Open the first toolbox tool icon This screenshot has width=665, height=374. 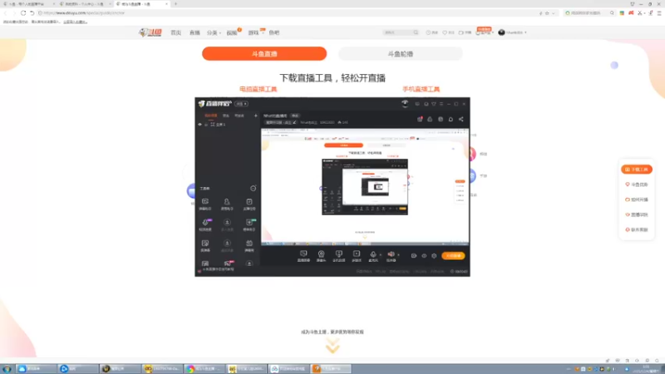point(205,204)
